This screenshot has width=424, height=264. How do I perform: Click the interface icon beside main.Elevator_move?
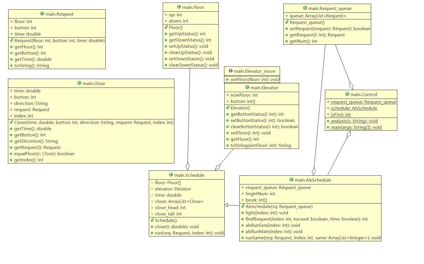click(x=231, y=71)
